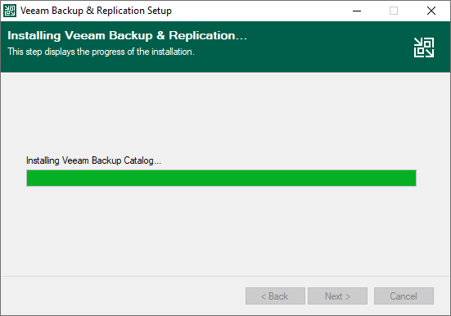Viewport: 451px width, 316px height.
Task: Click the empty gray area above status text
Action: click(x=226, y=114)
